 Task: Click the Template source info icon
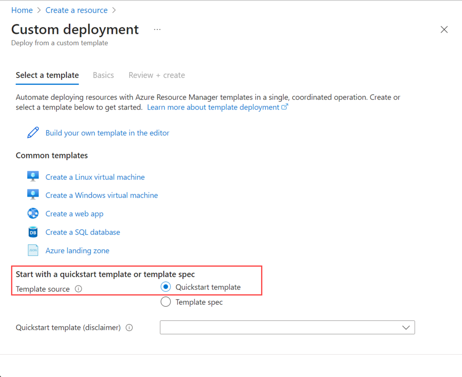78,289
